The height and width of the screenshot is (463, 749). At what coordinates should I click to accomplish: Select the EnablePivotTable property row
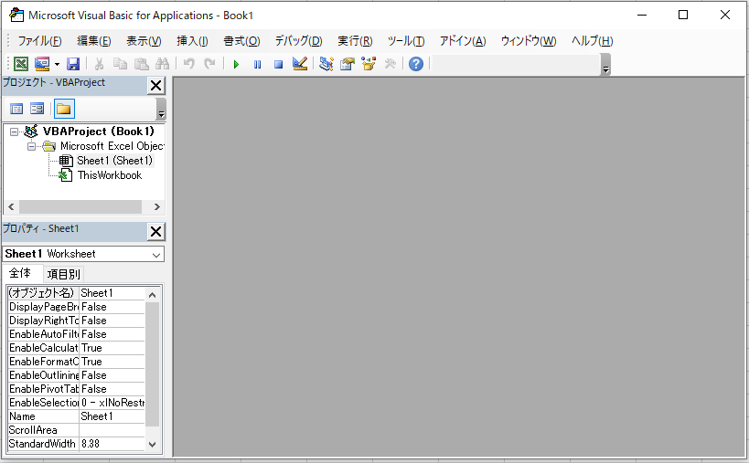tap(77, 389)
